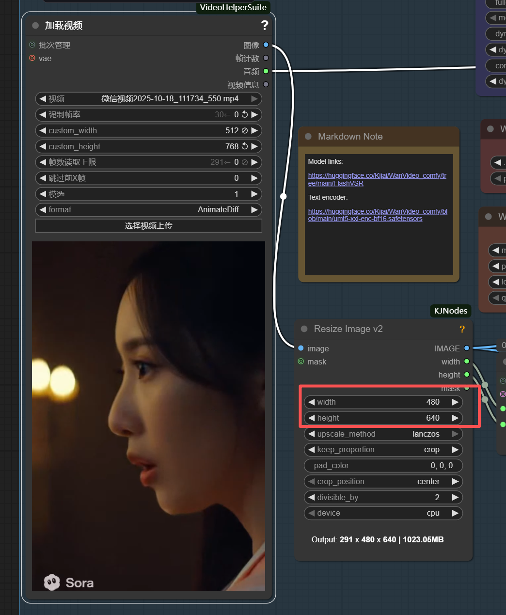Click the orange help icon on Resize Image v2

[462, 329]
